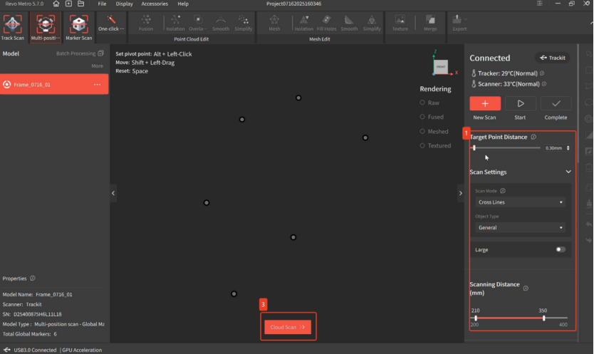
Task: Open the Object Type General dropdown
Action: coord(521,228)
